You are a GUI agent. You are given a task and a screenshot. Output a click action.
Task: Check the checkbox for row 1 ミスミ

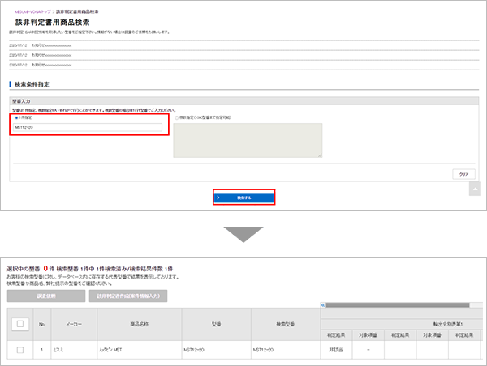coord(20,350)
